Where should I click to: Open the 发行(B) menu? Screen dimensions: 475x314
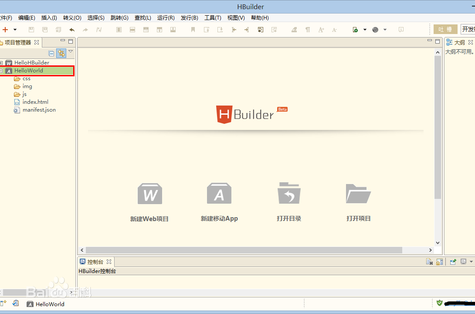(x=189, y=17)
